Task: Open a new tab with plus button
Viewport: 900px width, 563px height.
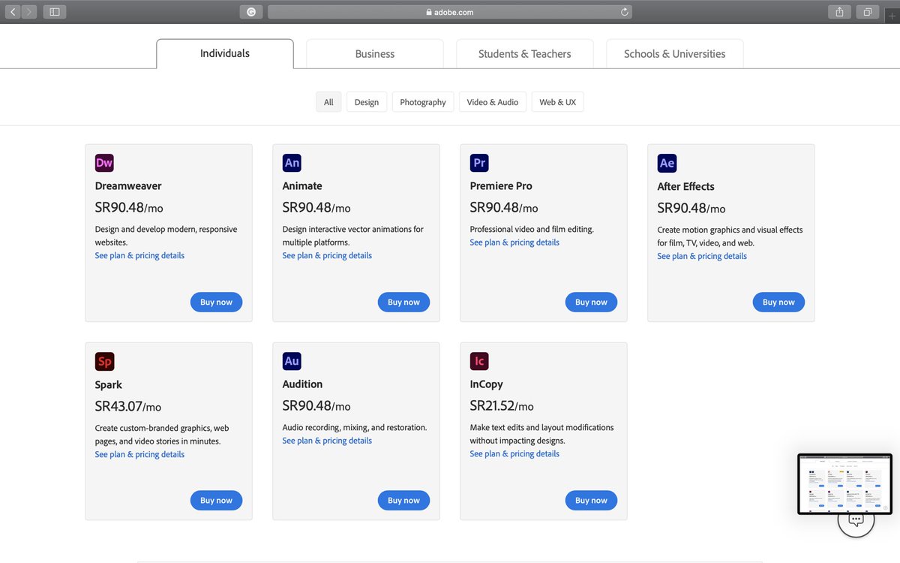Action: (x=892, y=15)
